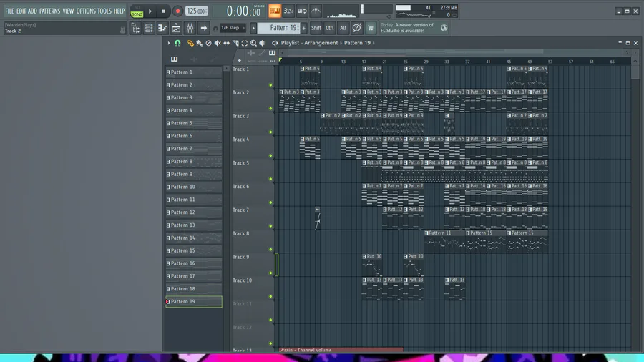Toggle mute switch on Track 10

270,296
